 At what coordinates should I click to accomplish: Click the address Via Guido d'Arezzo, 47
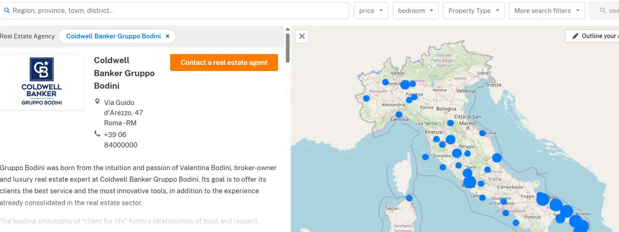coord(124,107)
